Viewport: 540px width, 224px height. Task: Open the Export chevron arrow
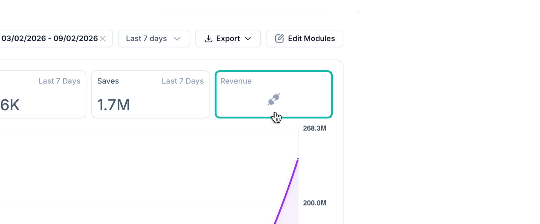[x=248, y=39]
